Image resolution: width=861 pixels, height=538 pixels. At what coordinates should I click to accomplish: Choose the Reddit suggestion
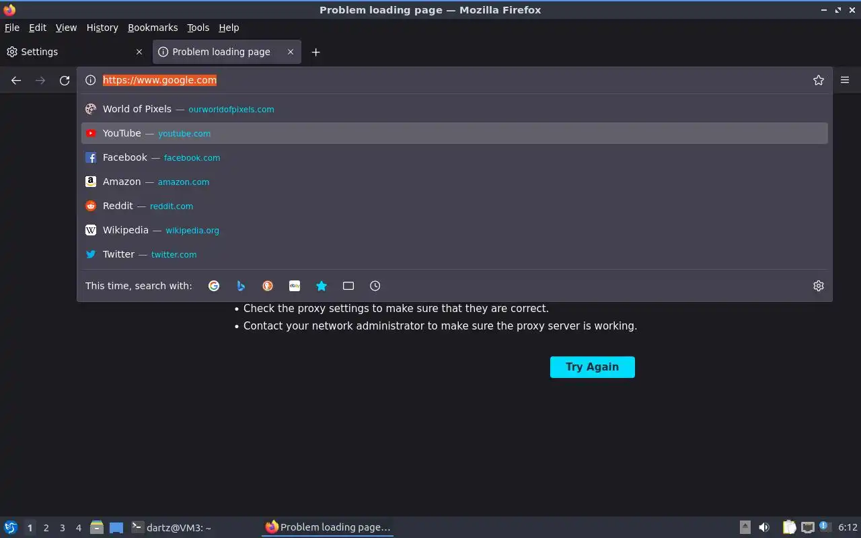455,206
